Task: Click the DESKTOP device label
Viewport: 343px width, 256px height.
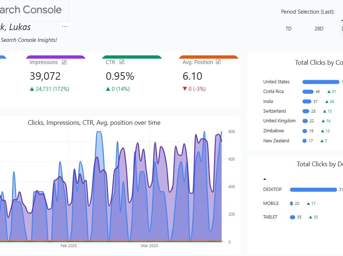Action: [272, 189]
